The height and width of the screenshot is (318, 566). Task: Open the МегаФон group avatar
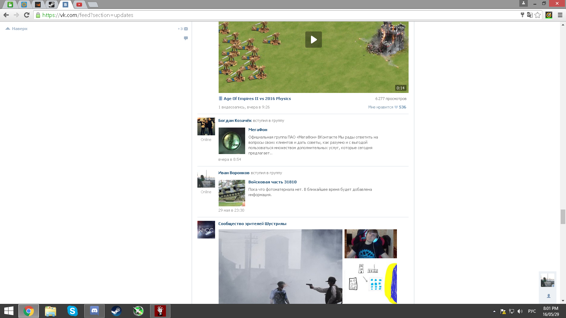tap(232, 141)
